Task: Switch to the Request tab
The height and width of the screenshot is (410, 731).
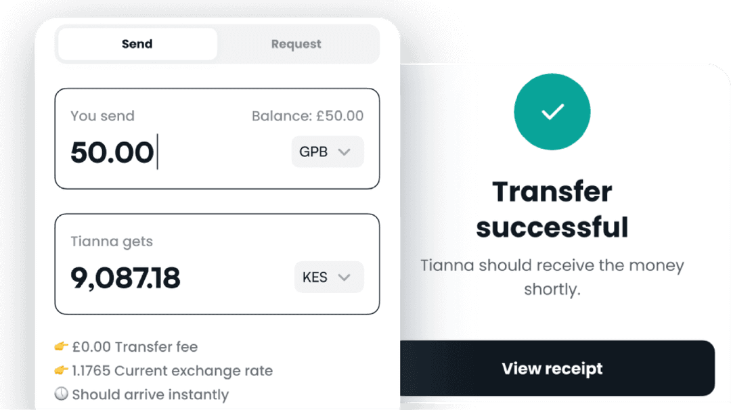Action: pos(296,44)
